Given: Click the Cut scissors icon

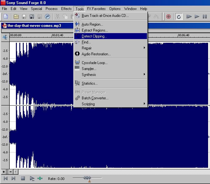Looking at the screenshot, I should tap(57, 17).
